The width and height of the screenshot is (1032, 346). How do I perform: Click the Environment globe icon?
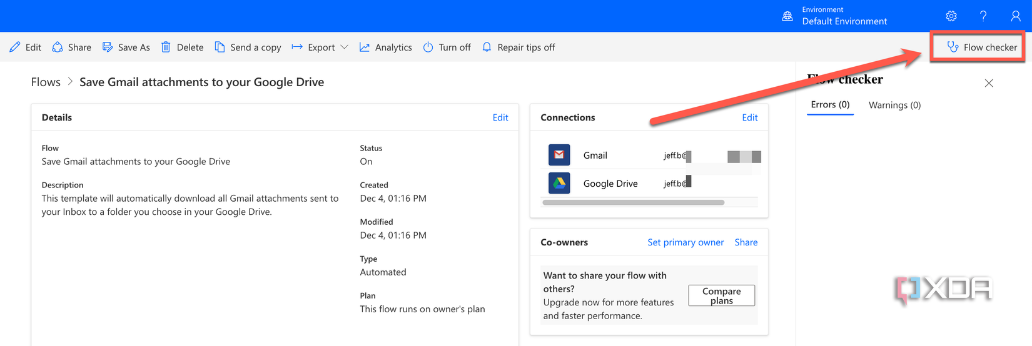pos(787,16)
